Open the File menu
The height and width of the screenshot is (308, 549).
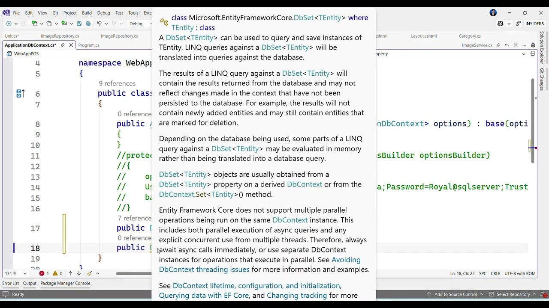tap(16, 13)
